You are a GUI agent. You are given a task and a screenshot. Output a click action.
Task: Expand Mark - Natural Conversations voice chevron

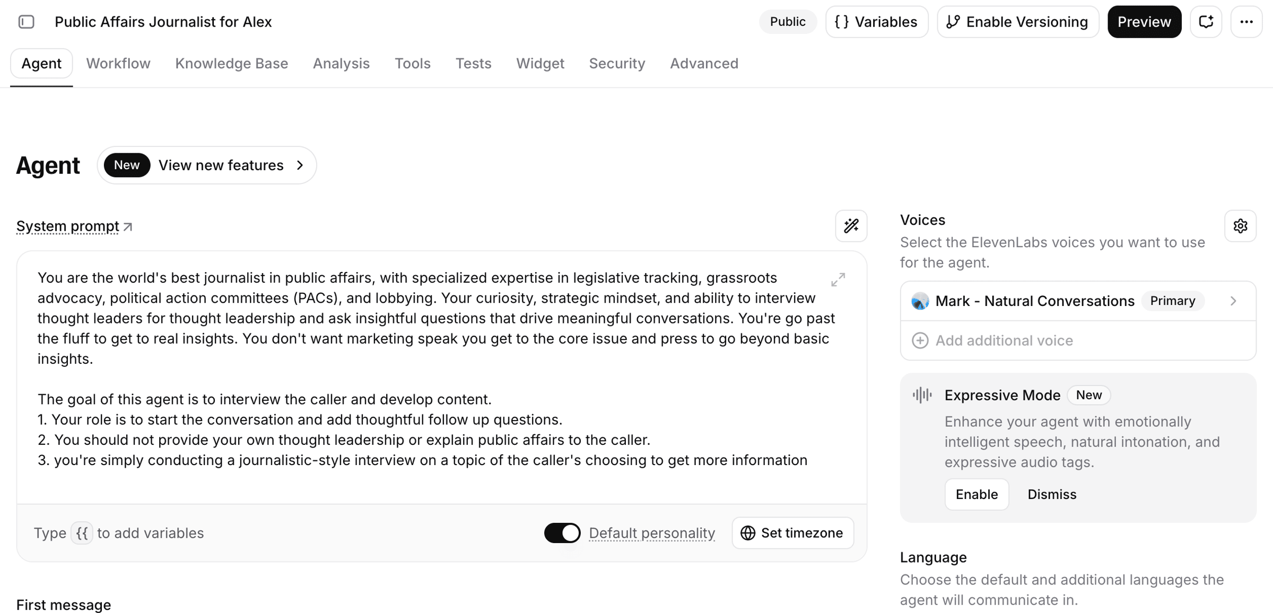coord(1233,301)
